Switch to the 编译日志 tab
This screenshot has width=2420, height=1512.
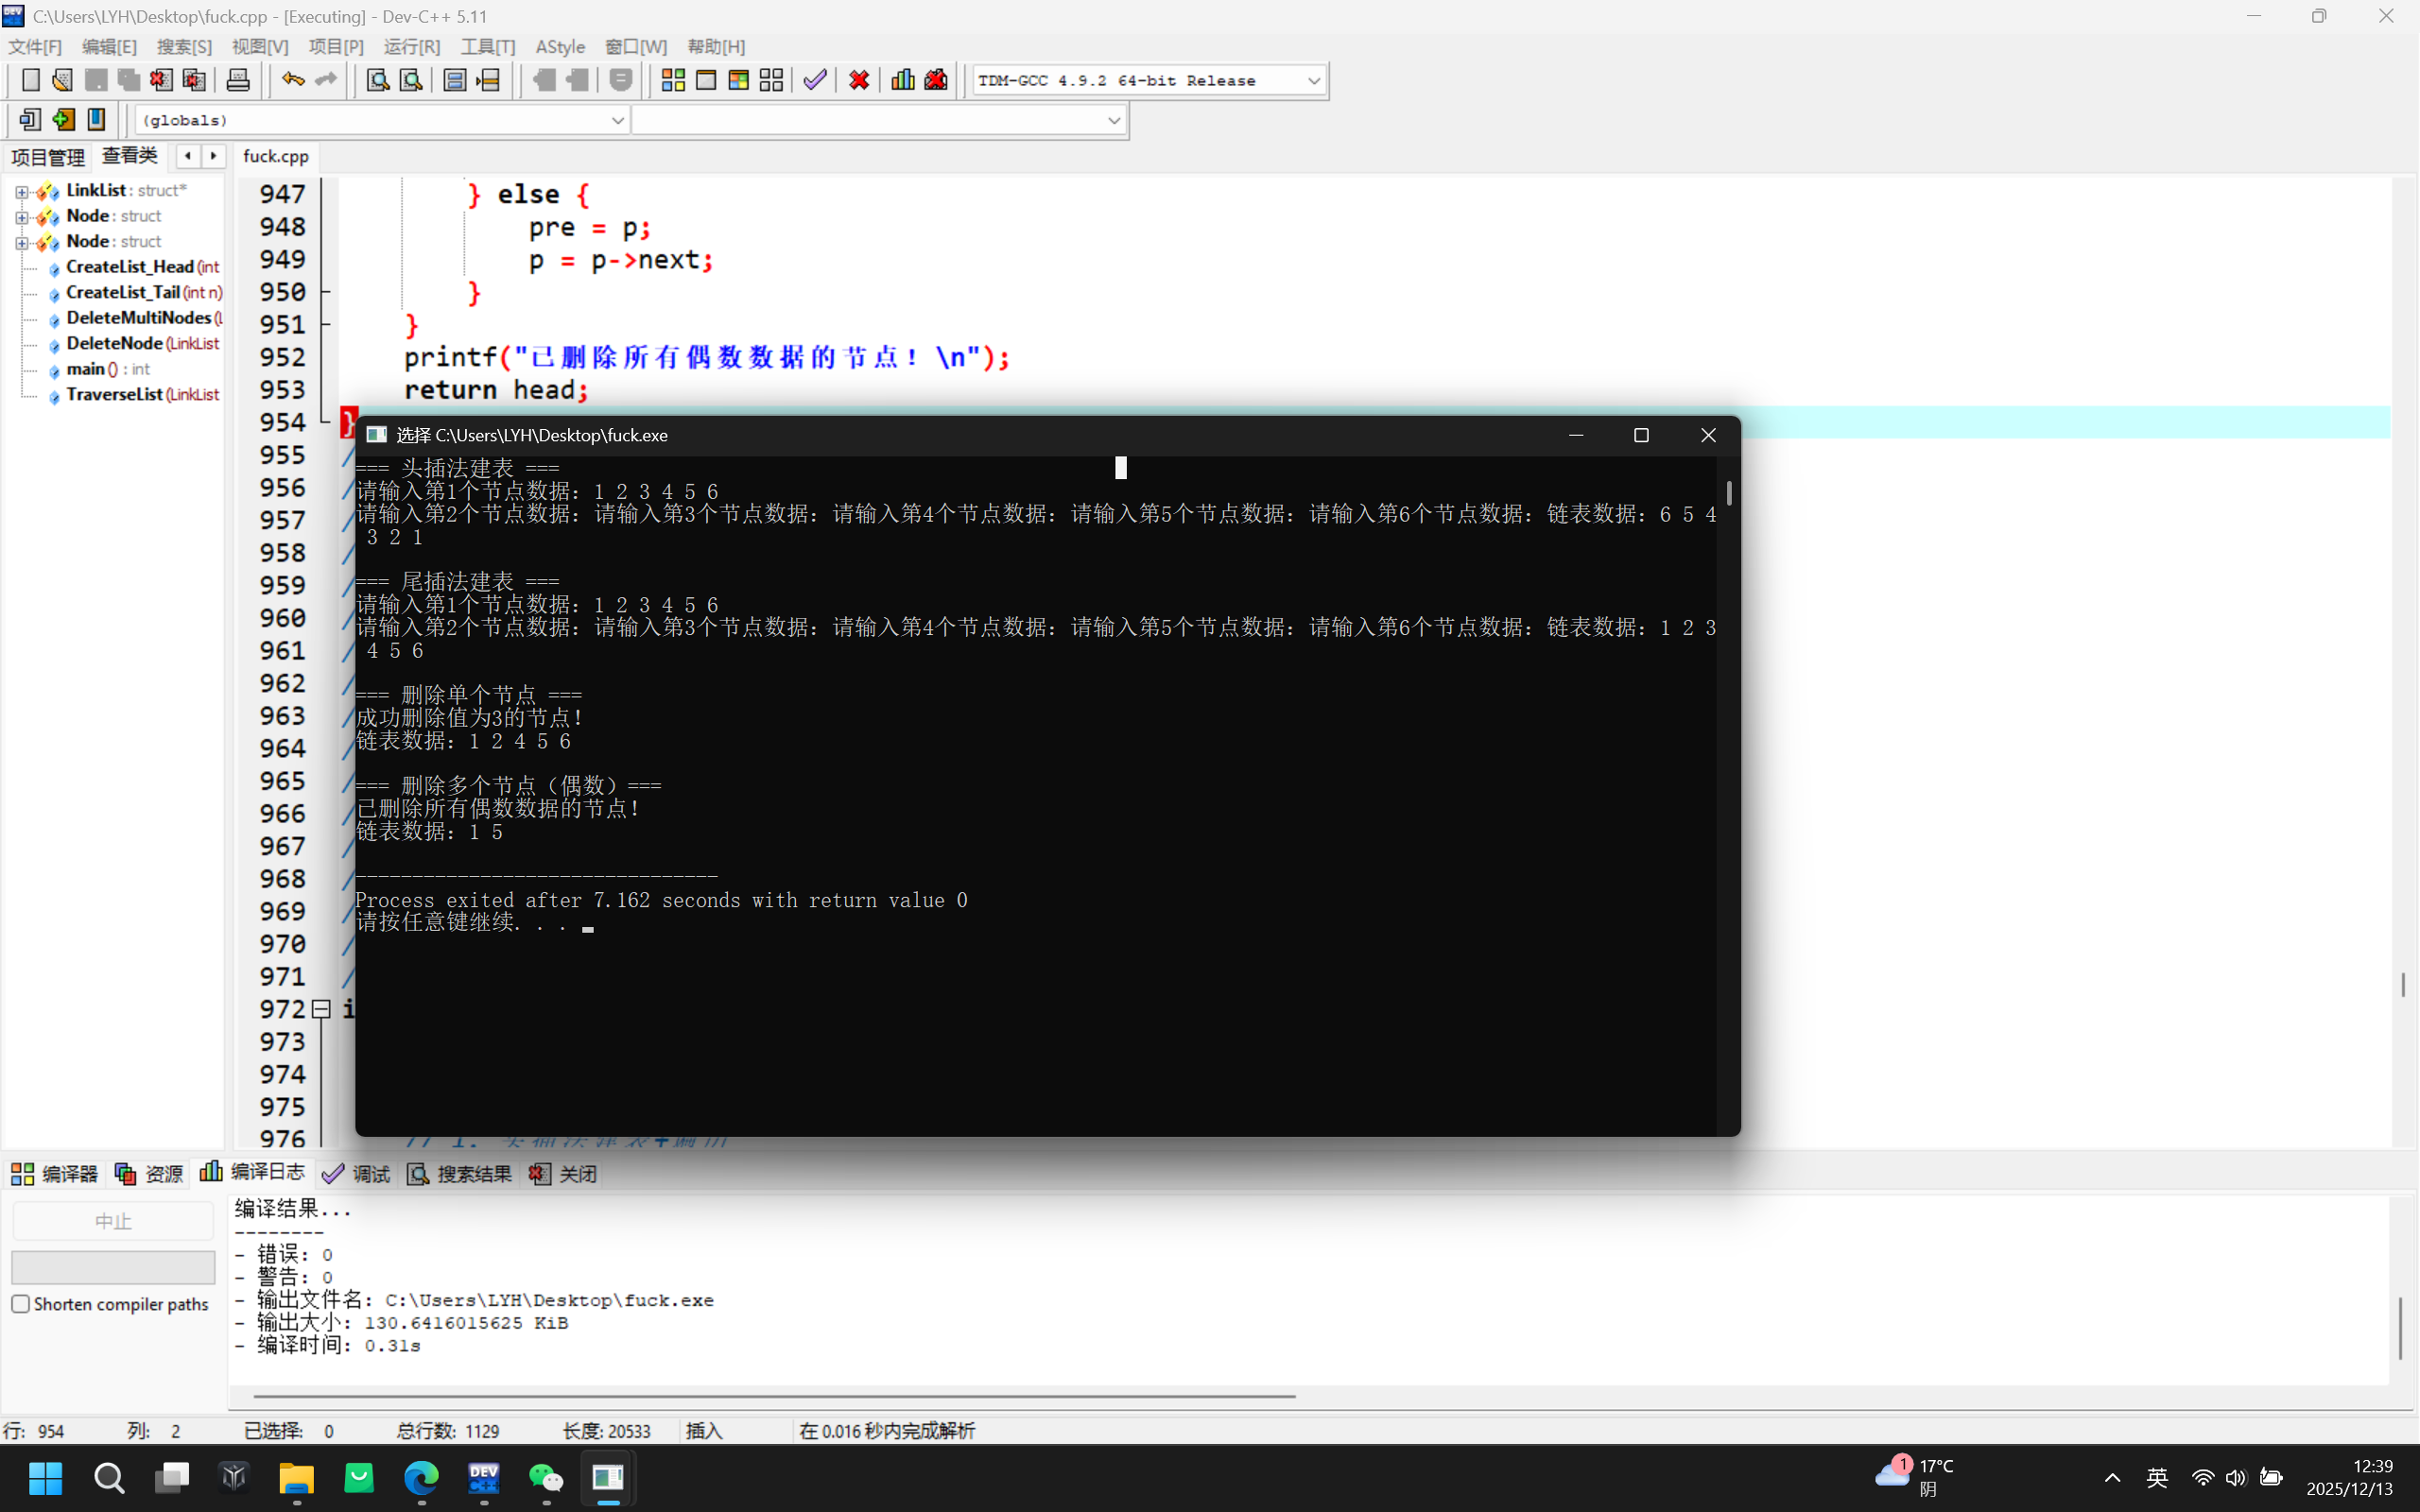coord(254,1172)
